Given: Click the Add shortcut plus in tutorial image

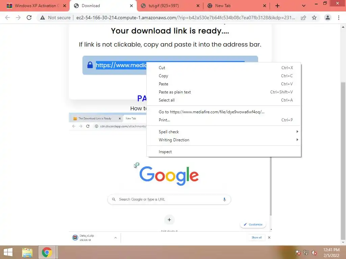Looking at the screenshot, I should click(x=169, y=220).
